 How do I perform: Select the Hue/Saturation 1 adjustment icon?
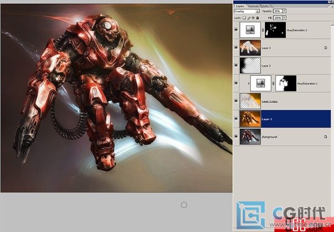(260, 83)
